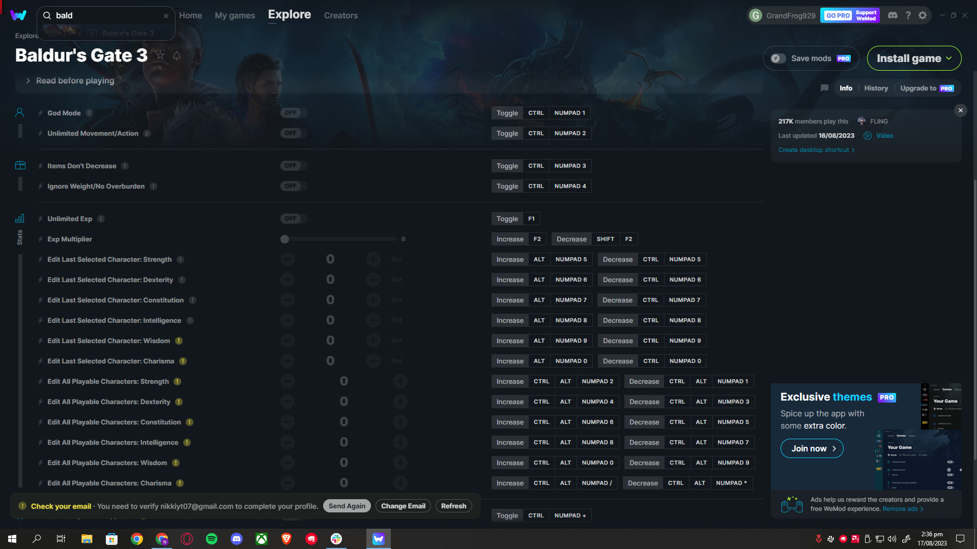Click the value field for Last Selected Wisdom
The image size is (977, 549).
coord(330,341)
